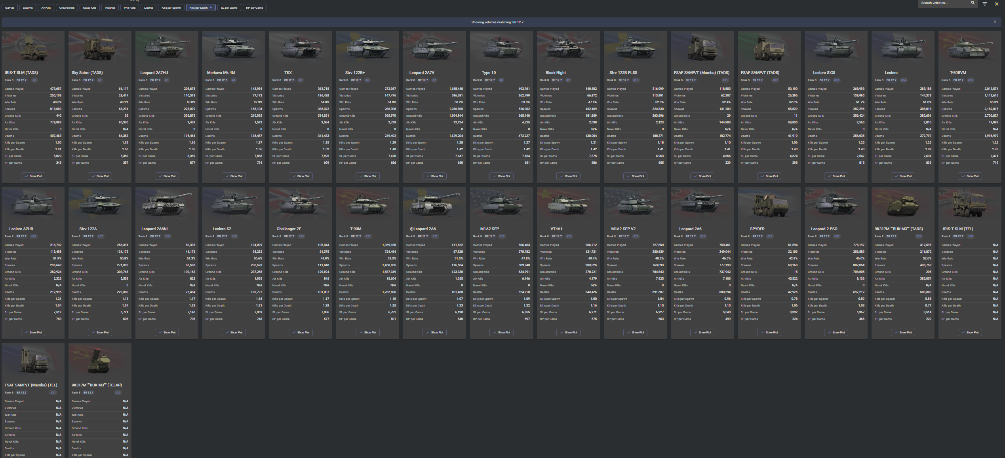Open the filter options icon
This screenshot has height=458, width=1005.
[985, 4]
